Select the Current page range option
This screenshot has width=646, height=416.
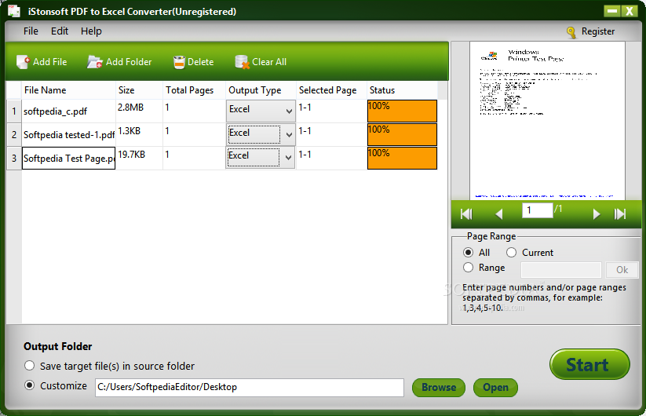(511, 253)
